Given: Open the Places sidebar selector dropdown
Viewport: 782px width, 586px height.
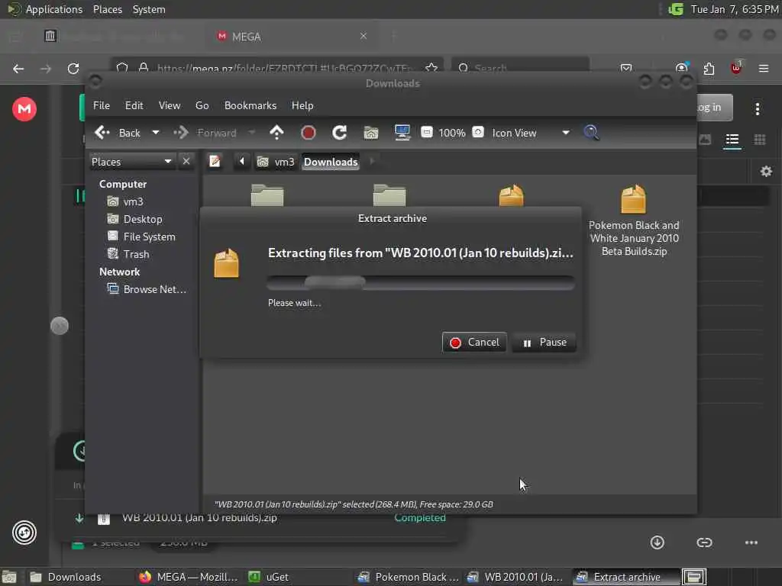Looking at the screenshot, I should coord(131,162).
